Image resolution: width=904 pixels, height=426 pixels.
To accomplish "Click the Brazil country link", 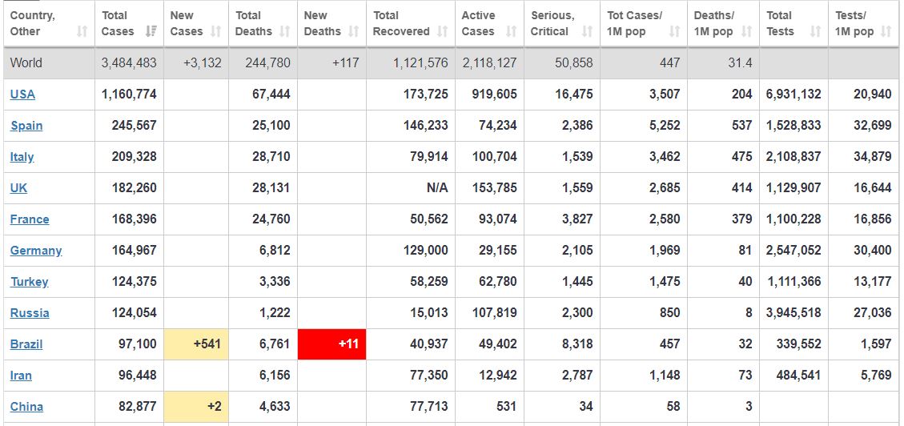I will [x=26, y=344].
